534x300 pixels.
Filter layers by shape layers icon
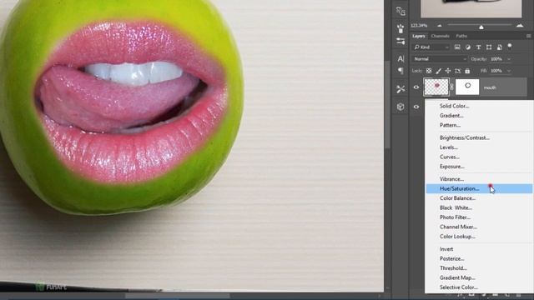489,47
